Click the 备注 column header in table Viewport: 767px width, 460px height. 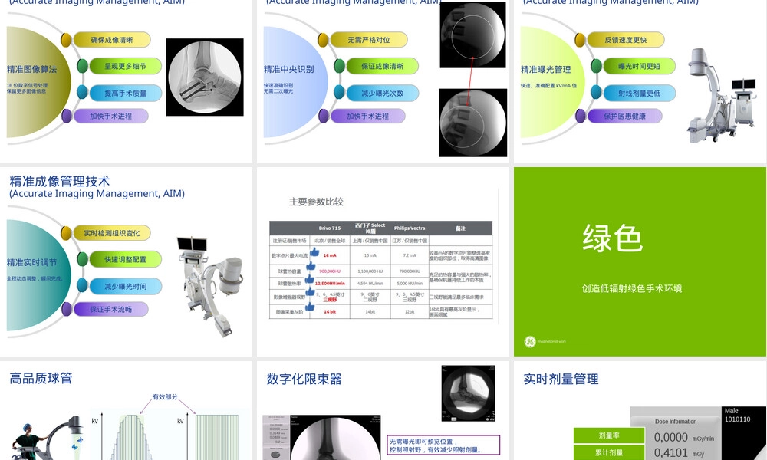460,228
